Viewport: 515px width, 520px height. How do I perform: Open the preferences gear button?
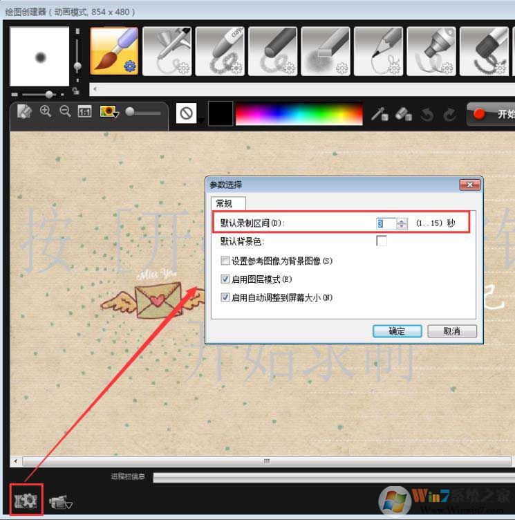pyautogui.click(x=26, y=500)
